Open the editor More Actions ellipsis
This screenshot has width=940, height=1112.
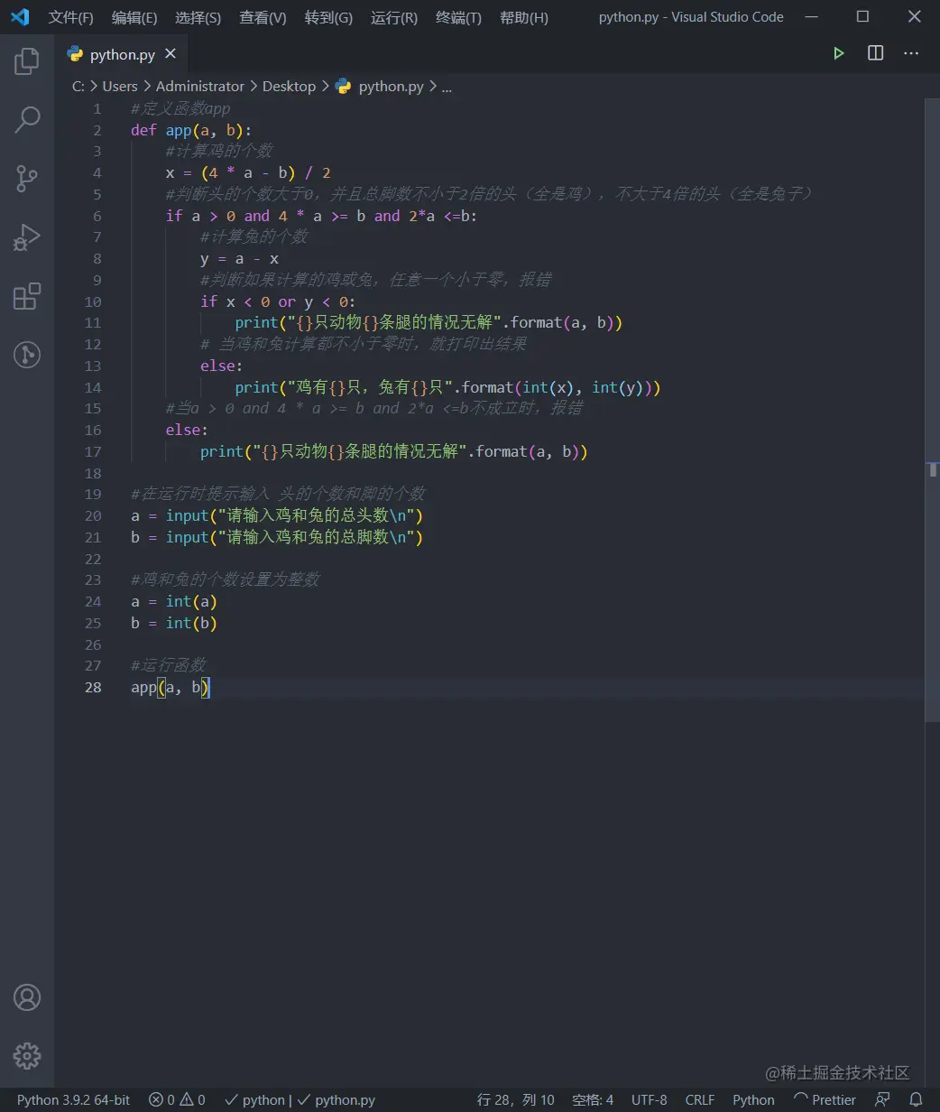tap(911, 53)
